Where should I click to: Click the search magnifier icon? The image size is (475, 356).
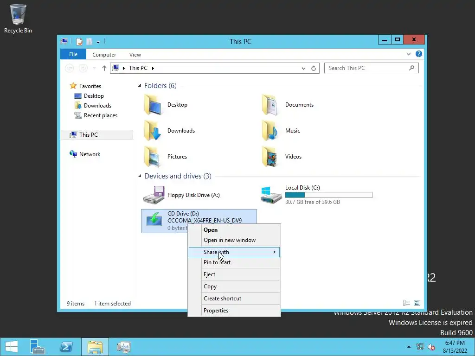(x=412, y=68)
